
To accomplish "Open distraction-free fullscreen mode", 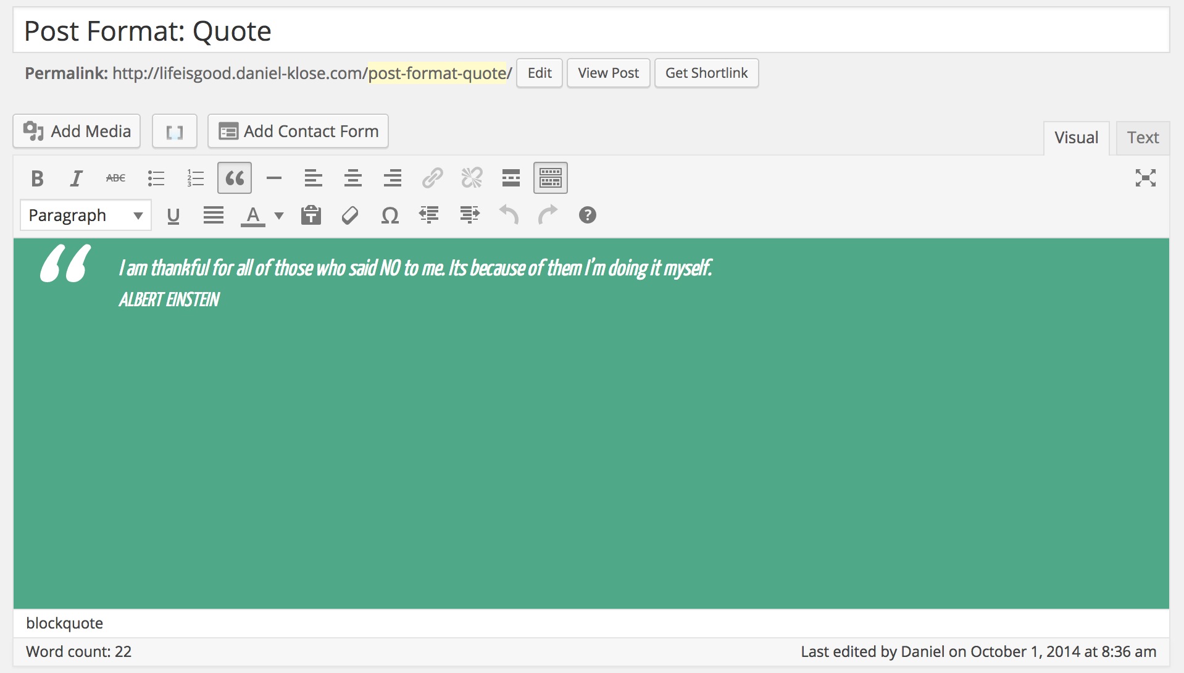I will point(1146,178).
